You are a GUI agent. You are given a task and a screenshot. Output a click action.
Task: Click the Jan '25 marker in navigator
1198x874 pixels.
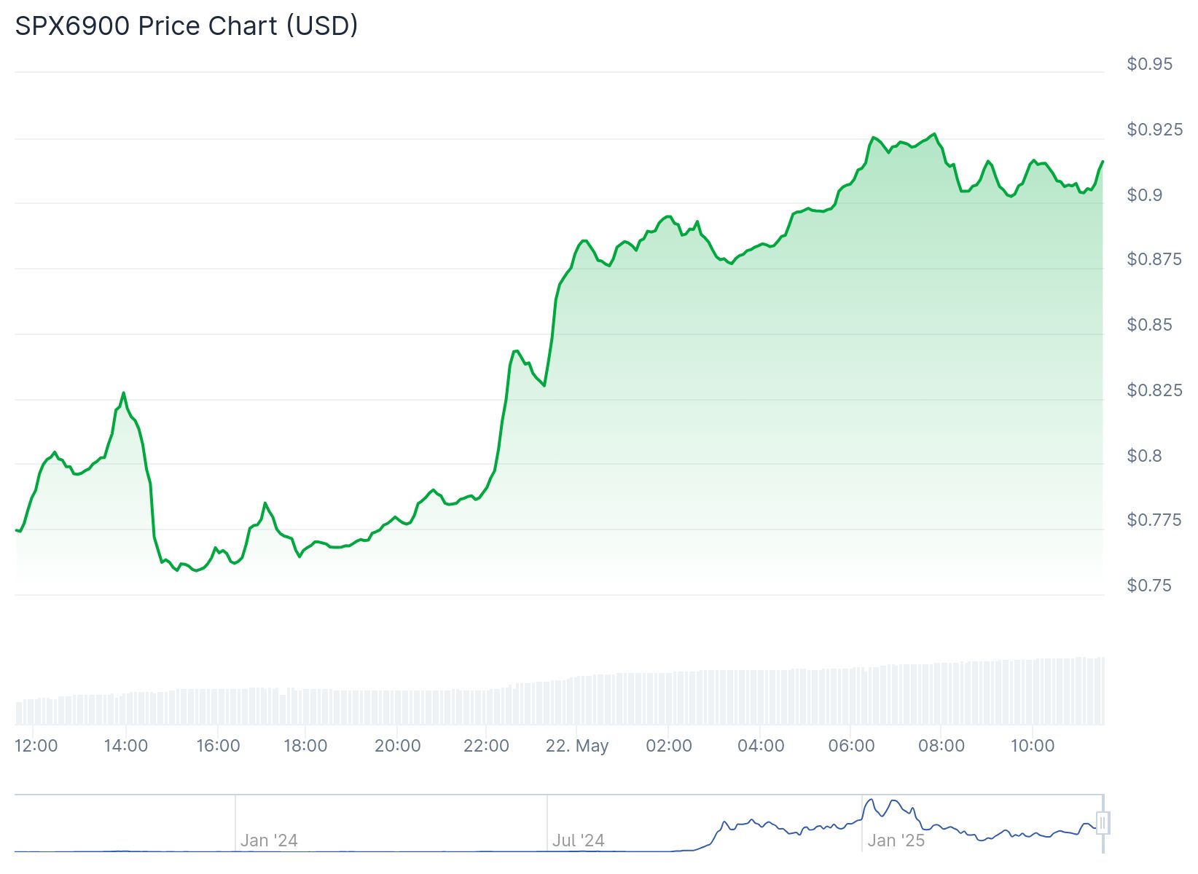pyautogui.click(x=896, y=840)
